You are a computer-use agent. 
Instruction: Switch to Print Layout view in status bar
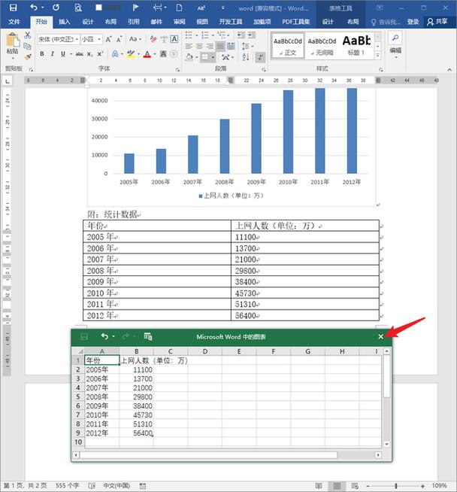pyautogui.click(x=337, y=486)
